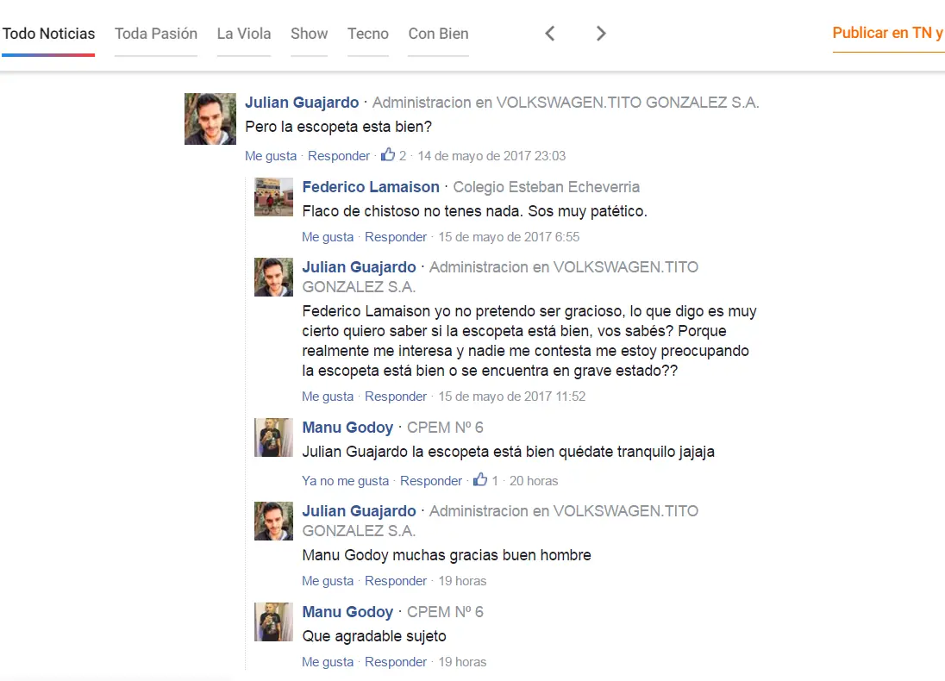This screenshot has width=945, height=681.
Task: Open timestamp 15 de mayo de 2017 6:55
Action: tap(509, 237)
